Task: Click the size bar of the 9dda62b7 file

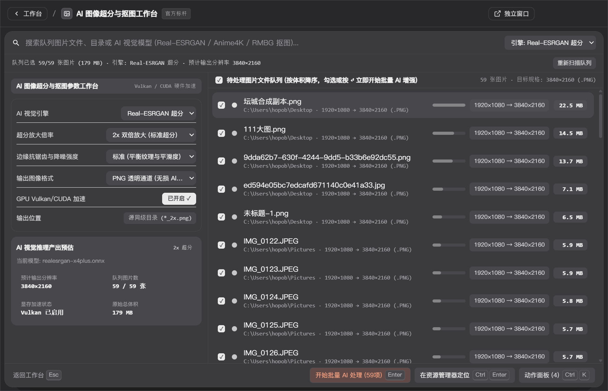Action: (x=449, y=161)
